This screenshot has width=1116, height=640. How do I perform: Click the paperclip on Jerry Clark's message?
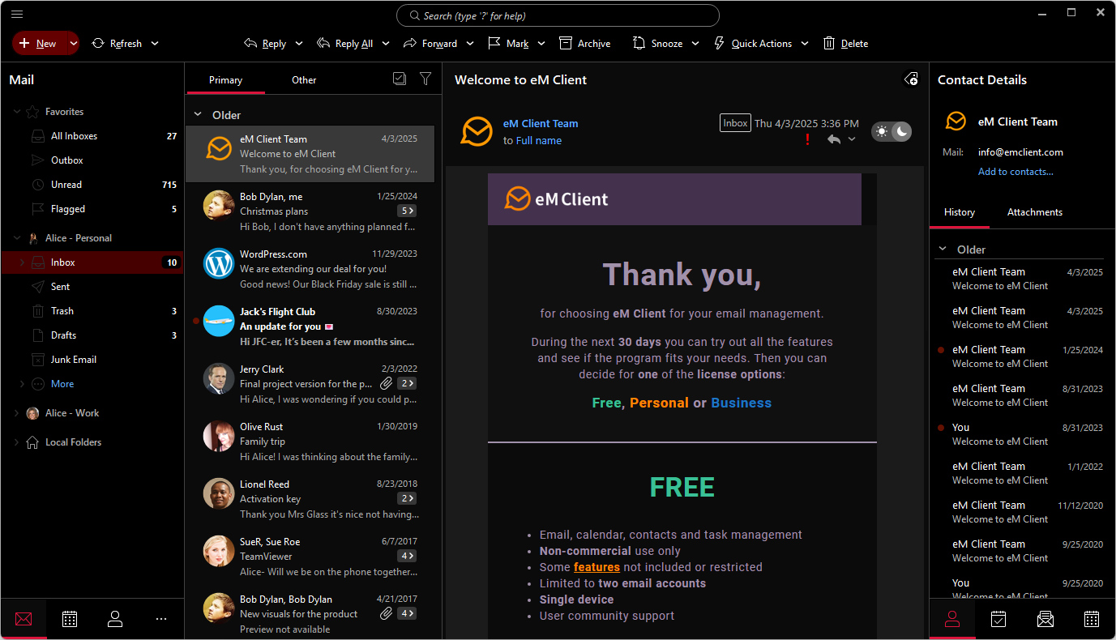click(x=387, y=383)
